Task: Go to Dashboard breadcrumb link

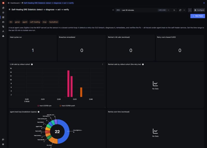Action: [x=15, y=3]
